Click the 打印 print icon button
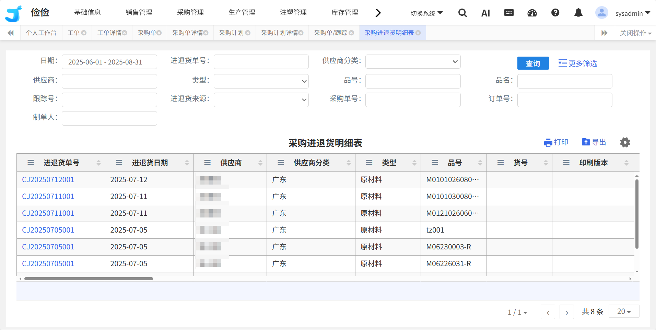The image size is (656, 330). 556,142
